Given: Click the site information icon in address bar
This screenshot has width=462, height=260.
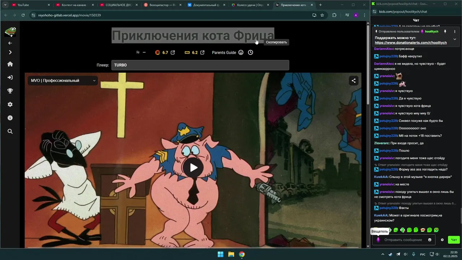Looking at the screenshot, I should click(33, 15).
